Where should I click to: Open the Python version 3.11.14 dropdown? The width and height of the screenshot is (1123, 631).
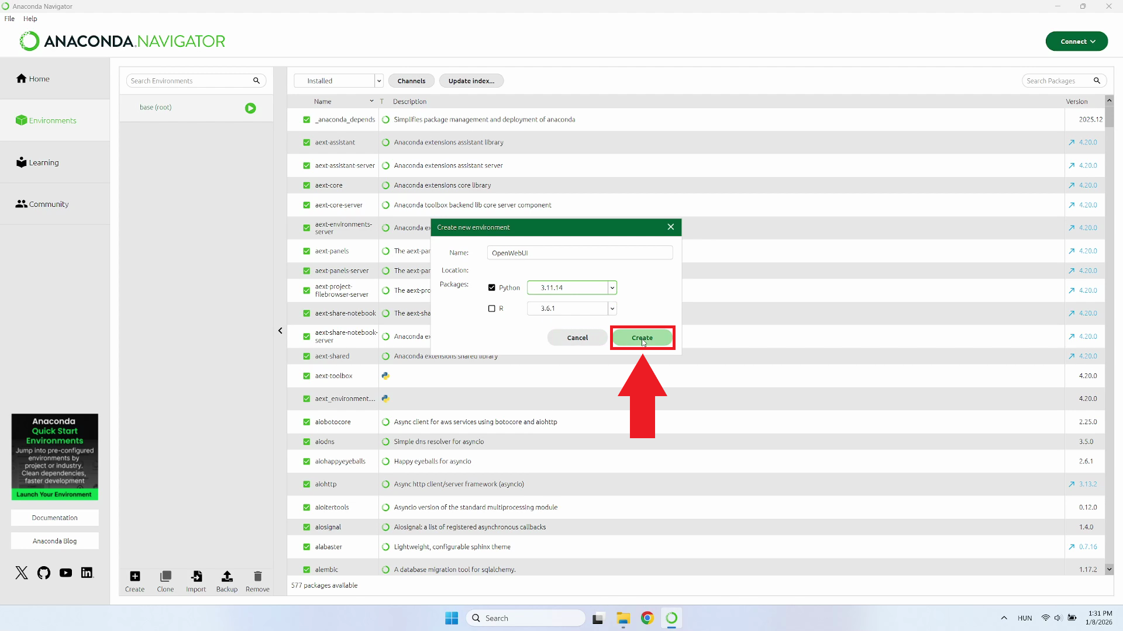[x=612, y=287]
